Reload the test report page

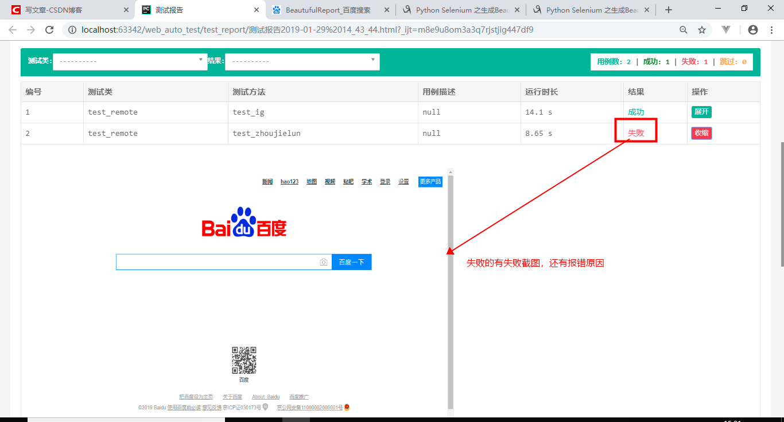click(x=49, y=30)
